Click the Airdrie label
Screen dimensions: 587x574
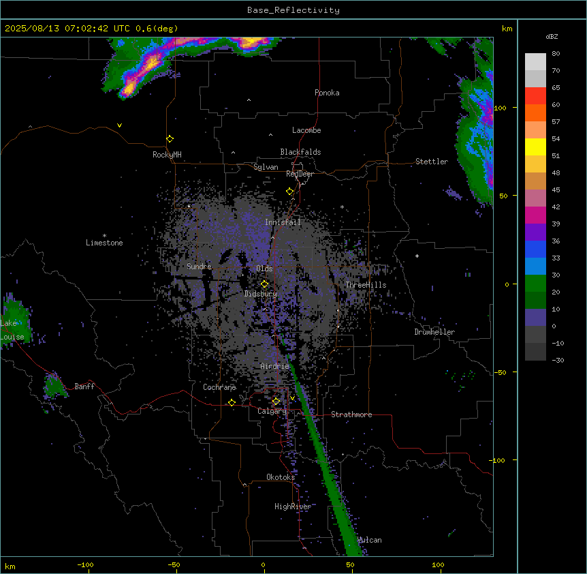click(275, 366)
